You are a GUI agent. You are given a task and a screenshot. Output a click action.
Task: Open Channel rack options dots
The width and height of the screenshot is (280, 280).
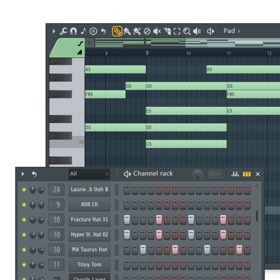(117, 174)
